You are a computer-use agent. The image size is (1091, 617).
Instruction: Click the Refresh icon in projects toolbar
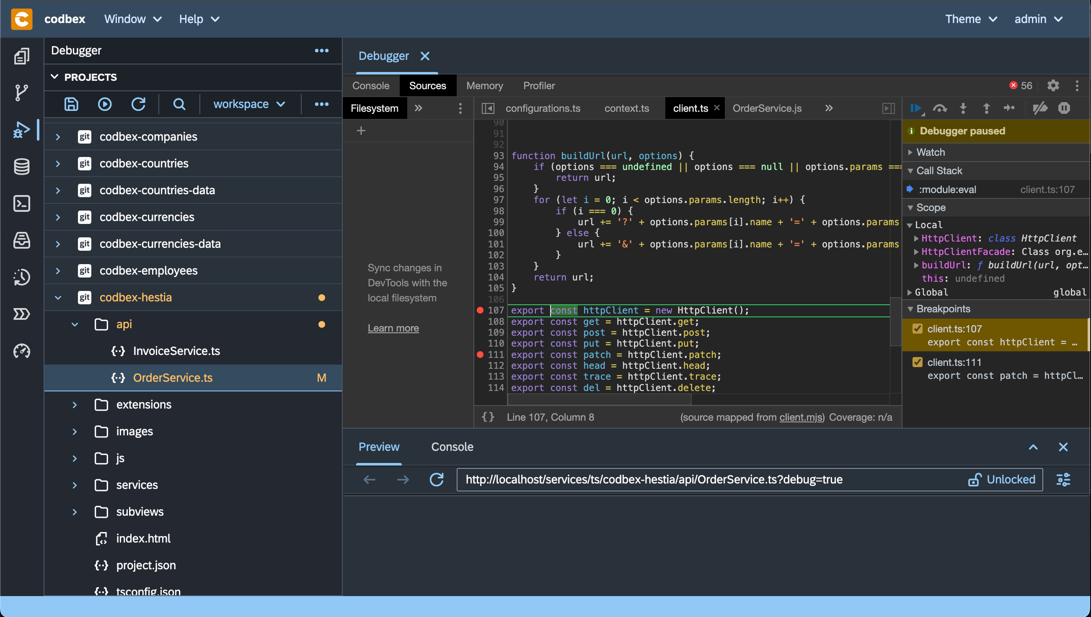tap(138, 104)
